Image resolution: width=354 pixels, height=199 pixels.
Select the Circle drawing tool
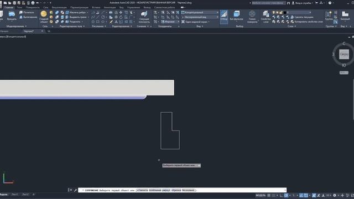pos(103,17)
